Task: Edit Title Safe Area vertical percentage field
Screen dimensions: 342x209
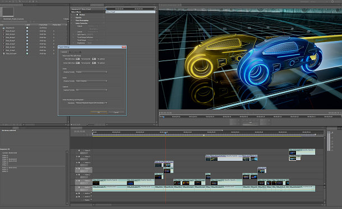Action: [94, 59]
